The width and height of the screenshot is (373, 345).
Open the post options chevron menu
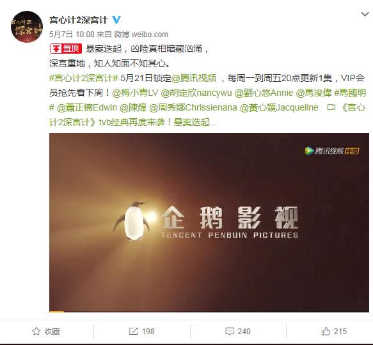pyautogui.click(x=365, y=14)
